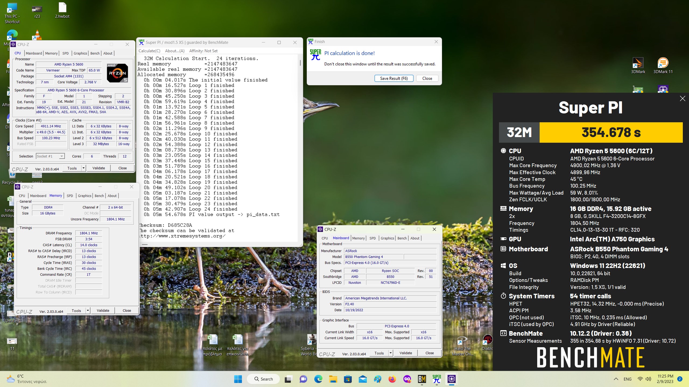Open Halo The Master Chief shortcut
689x387 pixels.
[462, 345]
